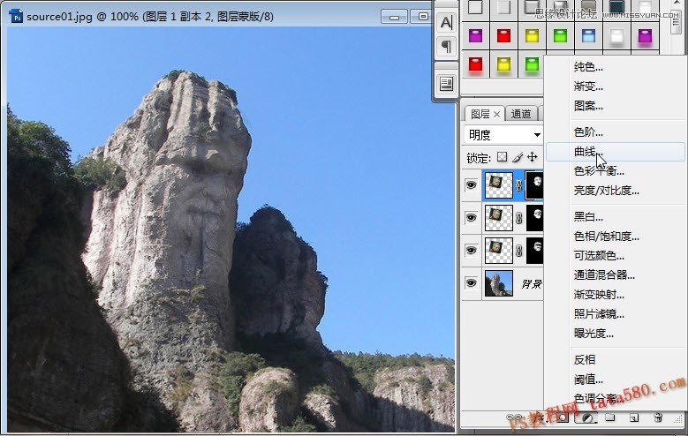Screen dimensions: 688x436
Task: Select the green shadowed style in third row
Action: coord(532,65)
